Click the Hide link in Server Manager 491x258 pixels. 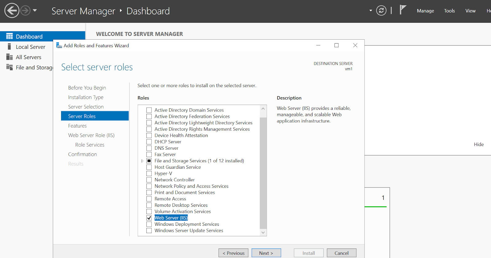point(479,144)
